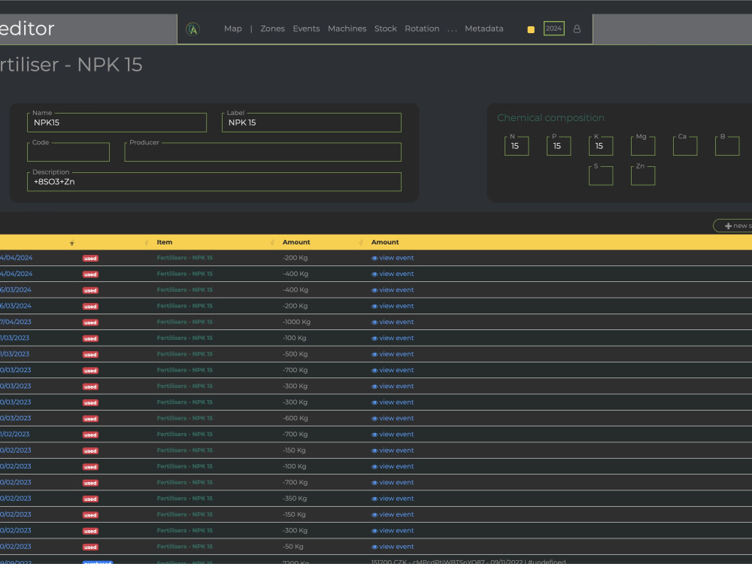Open 'view event' on the -500 Kg row
752x564 pixels.
point(393,354)
